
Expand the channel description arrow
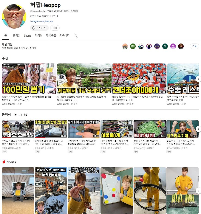tap(58, 16)
